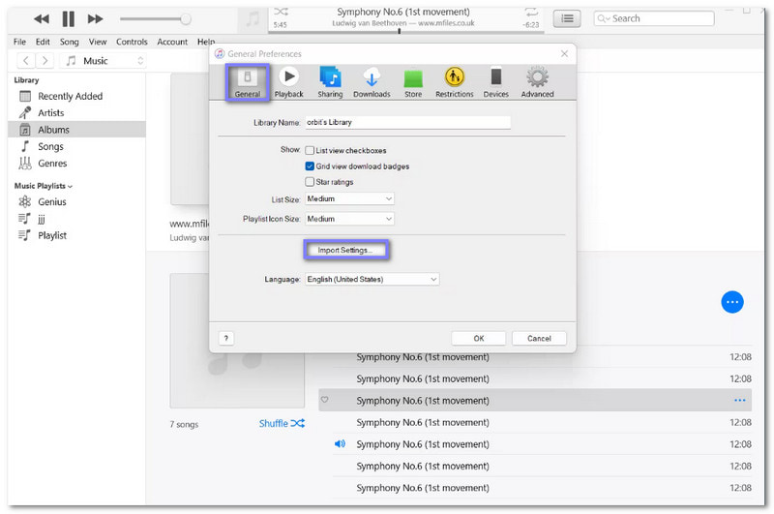Click the lower album artwork thumbnail
The height and width of the screenshot is (514, 774).
pyautogui.click(x=237, y=341)
